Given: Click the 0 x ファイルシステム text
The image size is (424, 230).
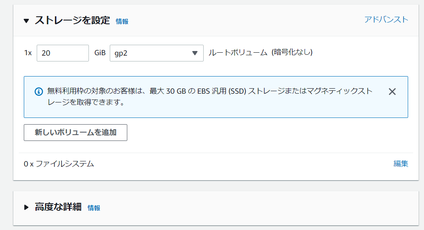Looking at the screenshot, I should tap(59, 164).
